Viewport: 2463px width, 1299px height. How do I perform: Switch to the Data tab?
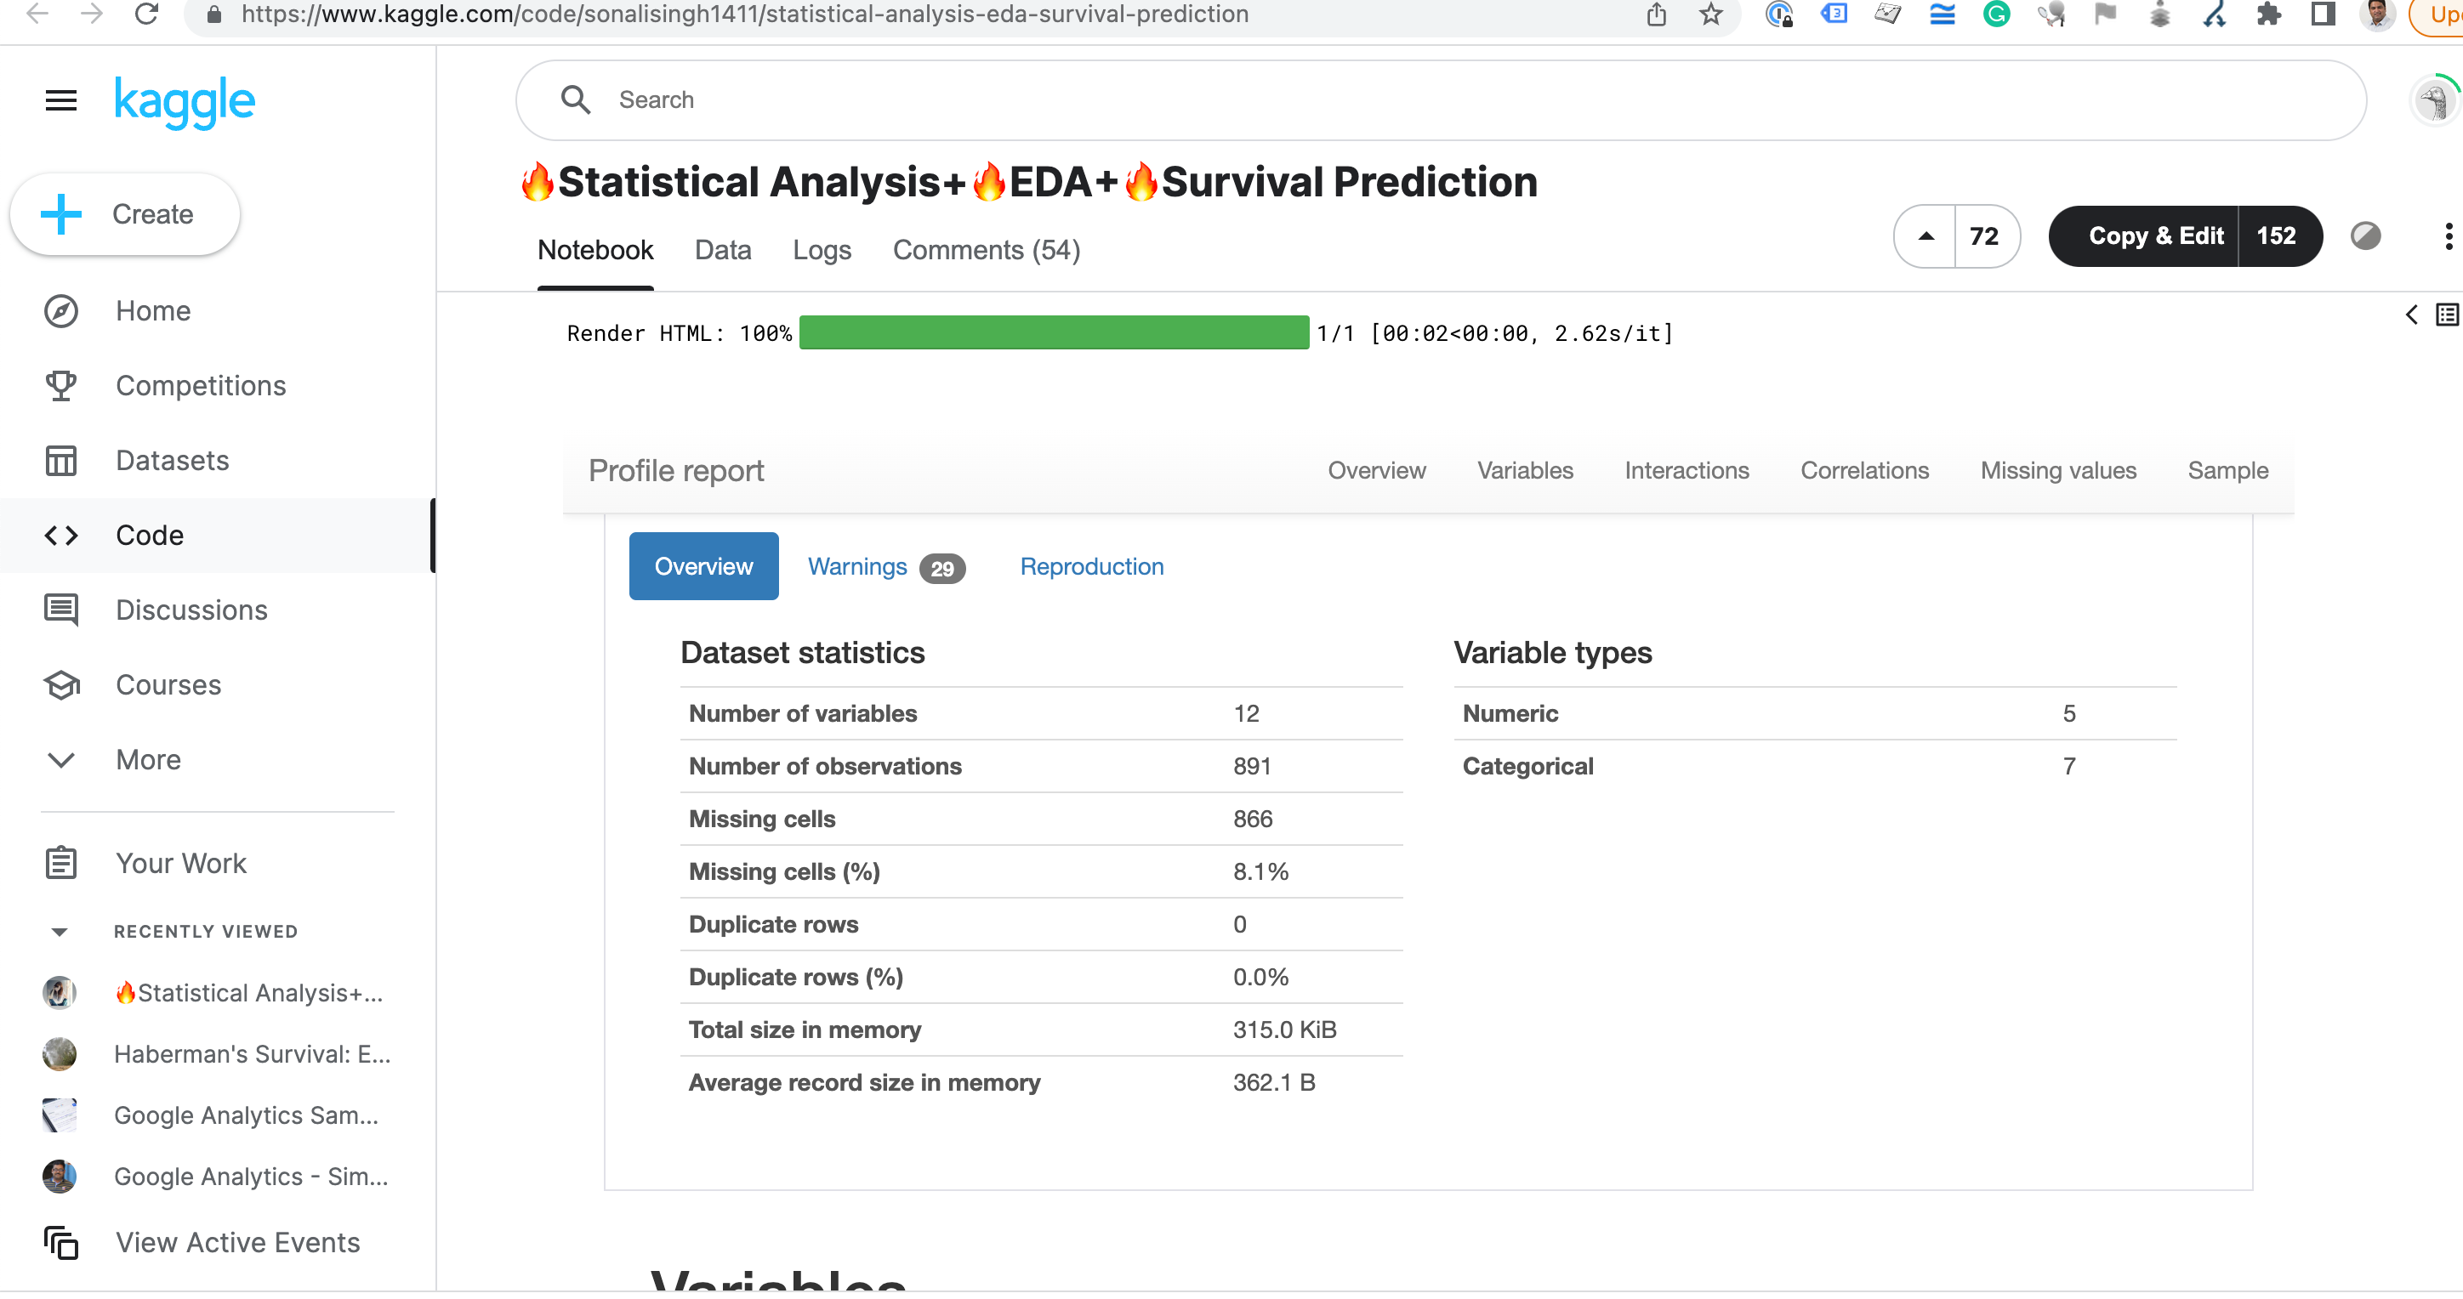click(x=723, y=249)
